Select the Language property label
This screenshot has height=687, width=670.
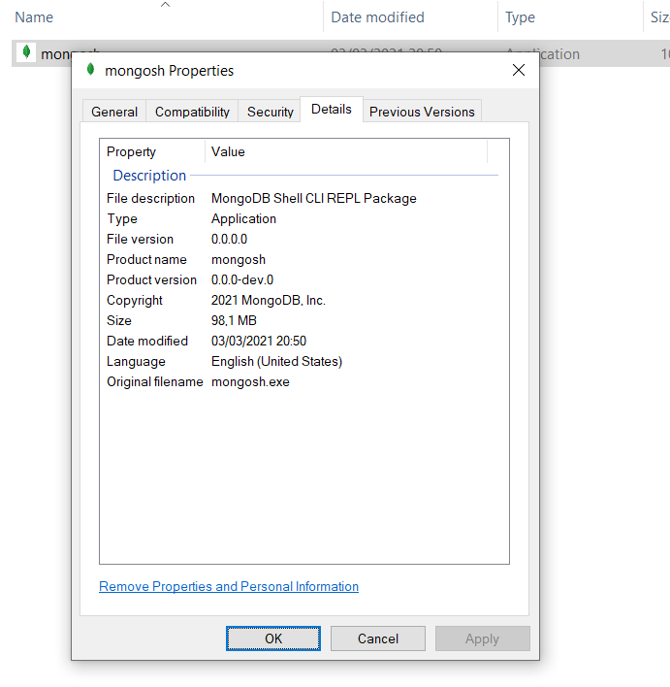[136, 362]
